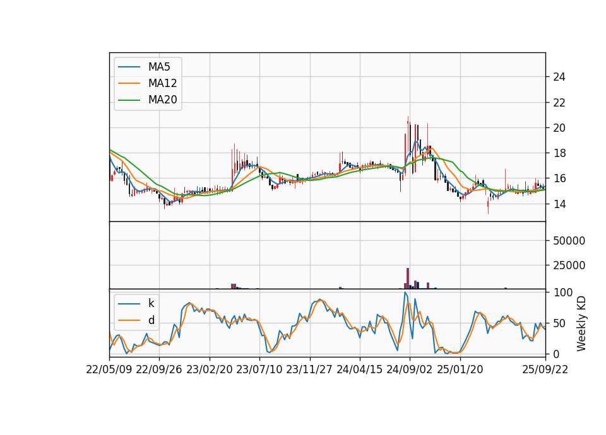Image resolution: width=606 pixels, height=435 pixels.
Task: Click the 20 price axis tick label
Action: click(x=559, y=128)
